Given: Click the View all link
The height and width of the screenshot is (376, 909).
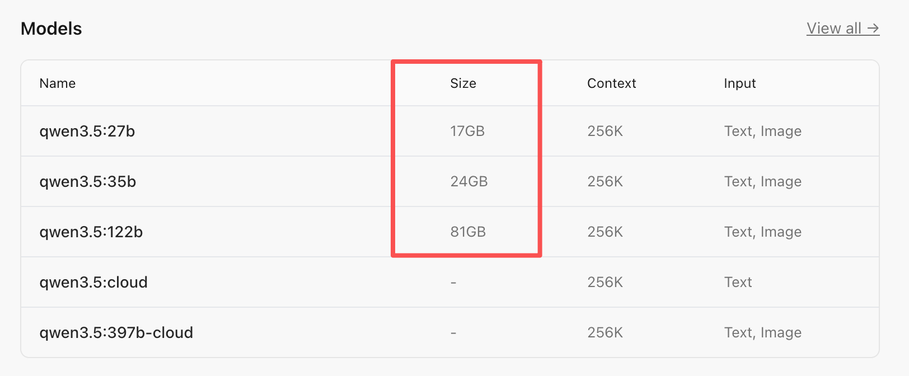Looking at the screenshot, I should pos(834,29).
